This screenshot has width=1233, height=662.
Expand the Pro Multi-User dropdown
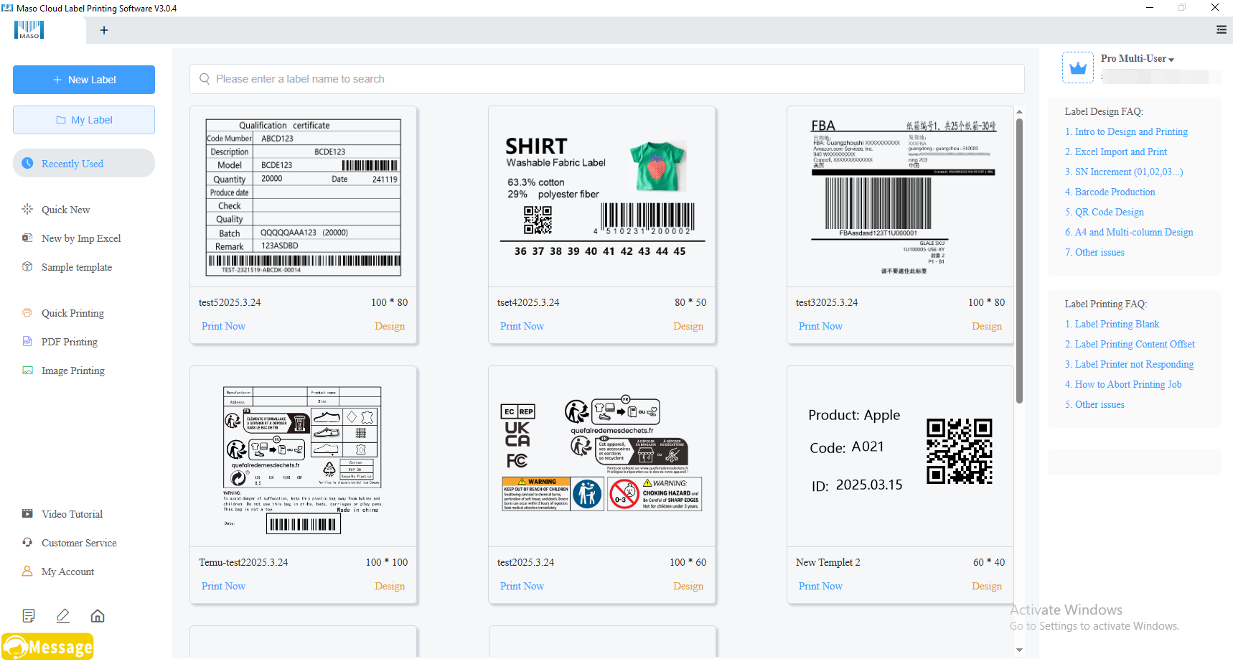pos(1138,59)
